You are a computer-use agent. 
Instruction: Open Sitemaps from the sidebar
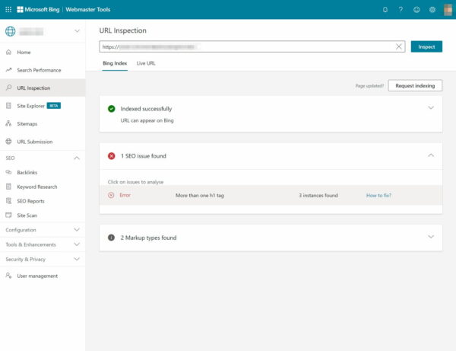(27, 123)
